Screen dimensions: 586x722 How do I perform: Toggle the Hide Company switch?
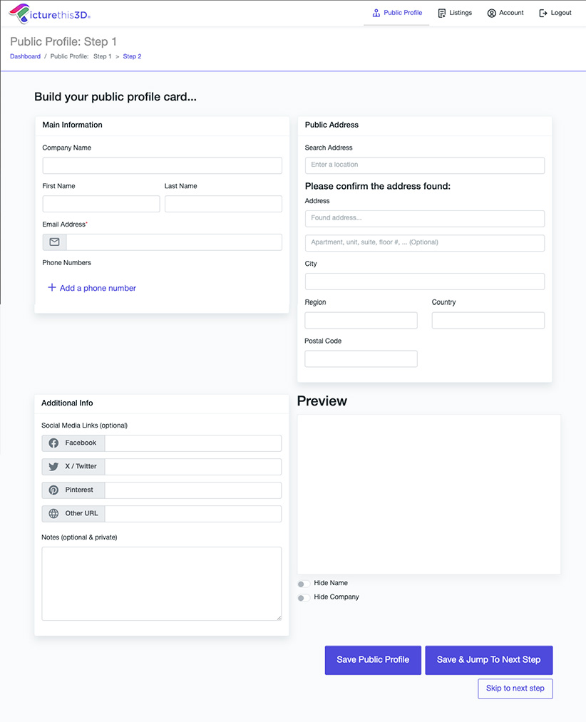coord(304,598)
